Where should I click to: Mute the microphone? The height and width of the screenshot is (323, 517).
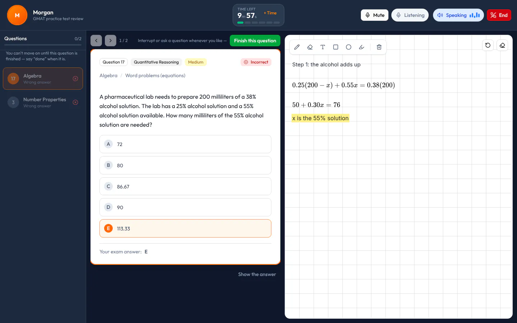point(374,15)
